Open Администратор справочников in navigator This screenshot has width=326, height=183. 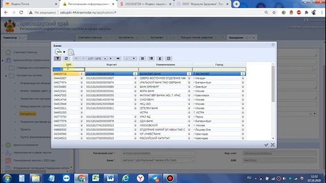click(32, 60)
